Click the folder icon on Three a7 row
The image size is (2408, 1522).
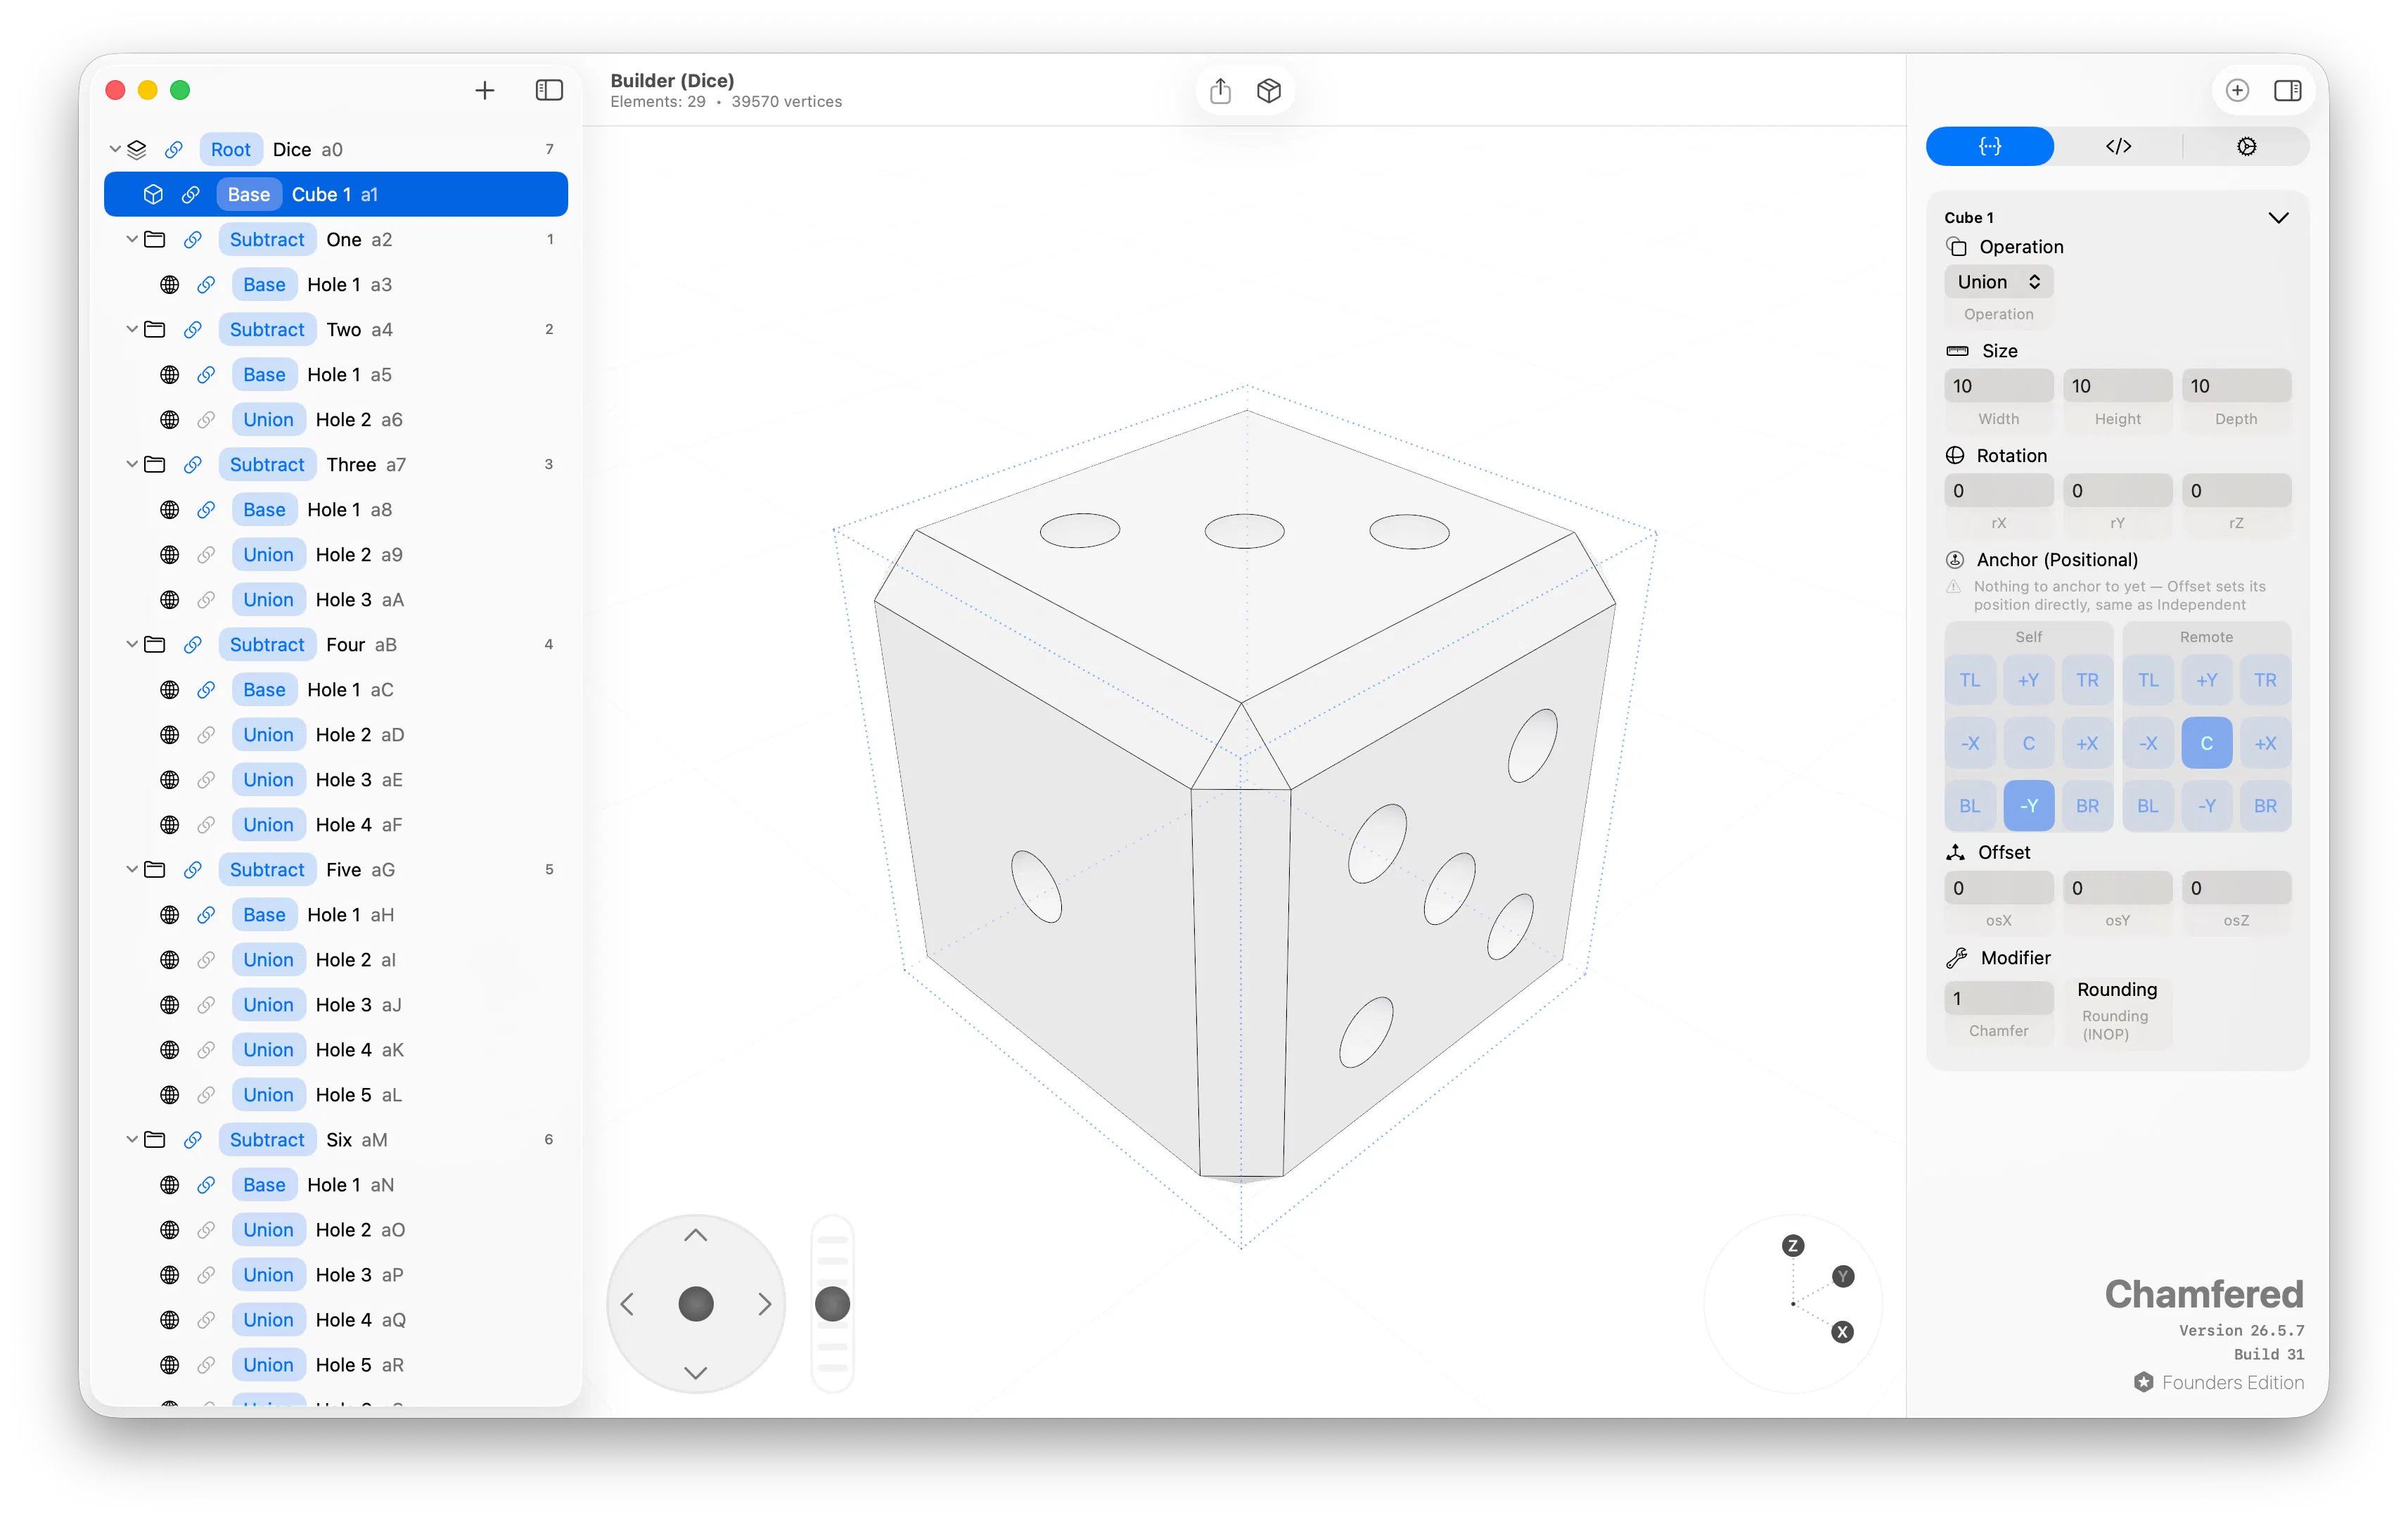(x=154, y=464)
